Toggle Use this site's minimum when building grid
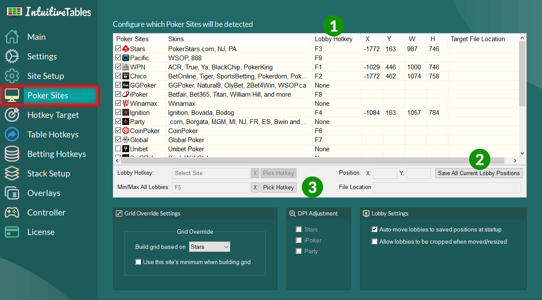The width and height of the screenshot is (542, 300). (138, 262)
